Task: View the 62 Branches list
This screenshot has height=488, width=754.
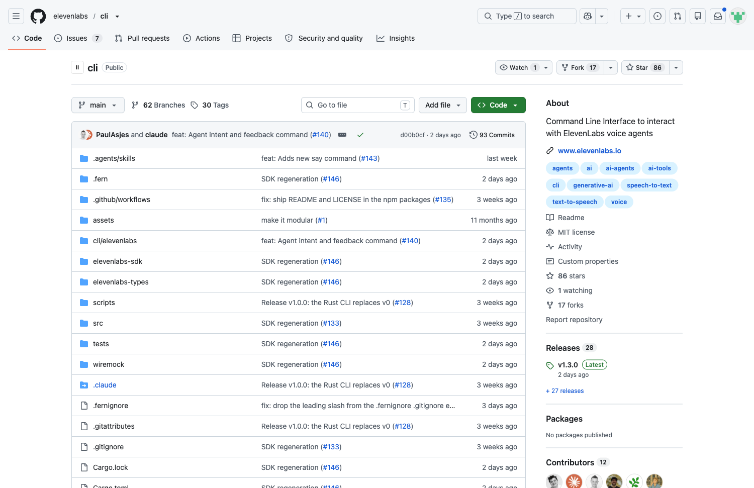Action: pyautogui.click(x=158, y=105)
